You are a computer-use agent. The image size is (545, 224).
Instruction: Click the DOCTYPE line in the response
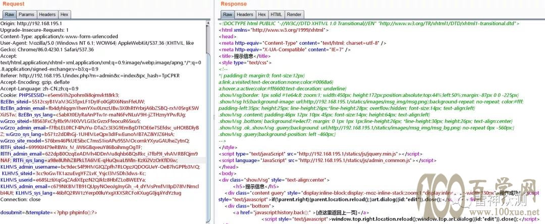coord(369,24)
